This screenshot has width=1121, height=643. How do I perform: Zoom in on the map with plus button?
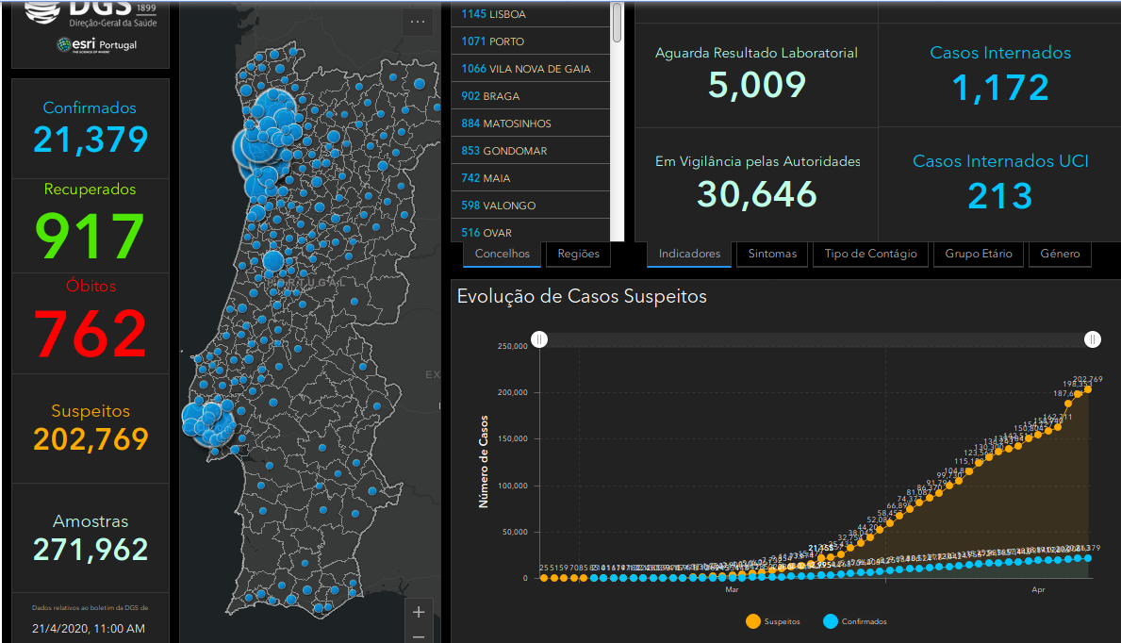[419, 612]
